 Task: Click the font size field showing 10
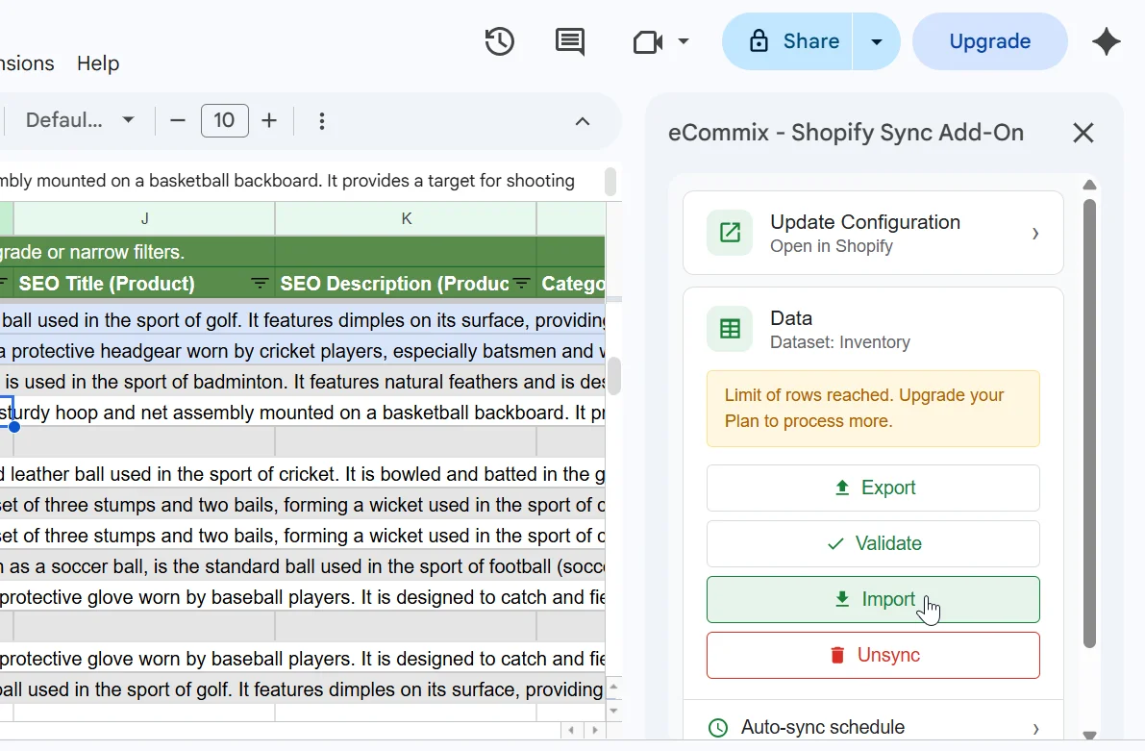pos(224,120)
